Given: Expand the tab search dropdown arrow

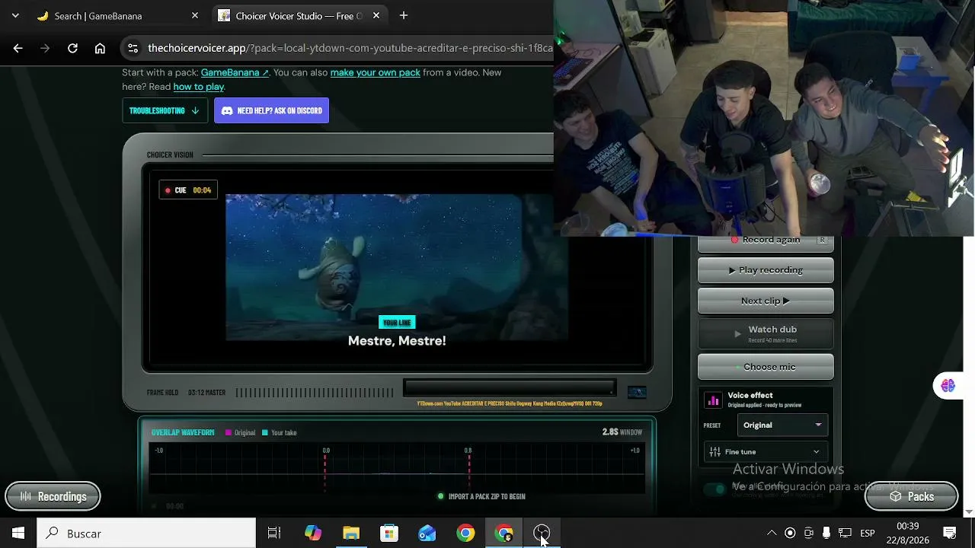Looking at the screenshot, I should (15, 15).
